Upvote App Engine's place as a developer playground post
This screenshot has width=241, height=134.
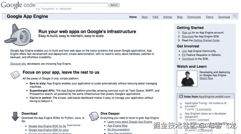coord(181,114)
